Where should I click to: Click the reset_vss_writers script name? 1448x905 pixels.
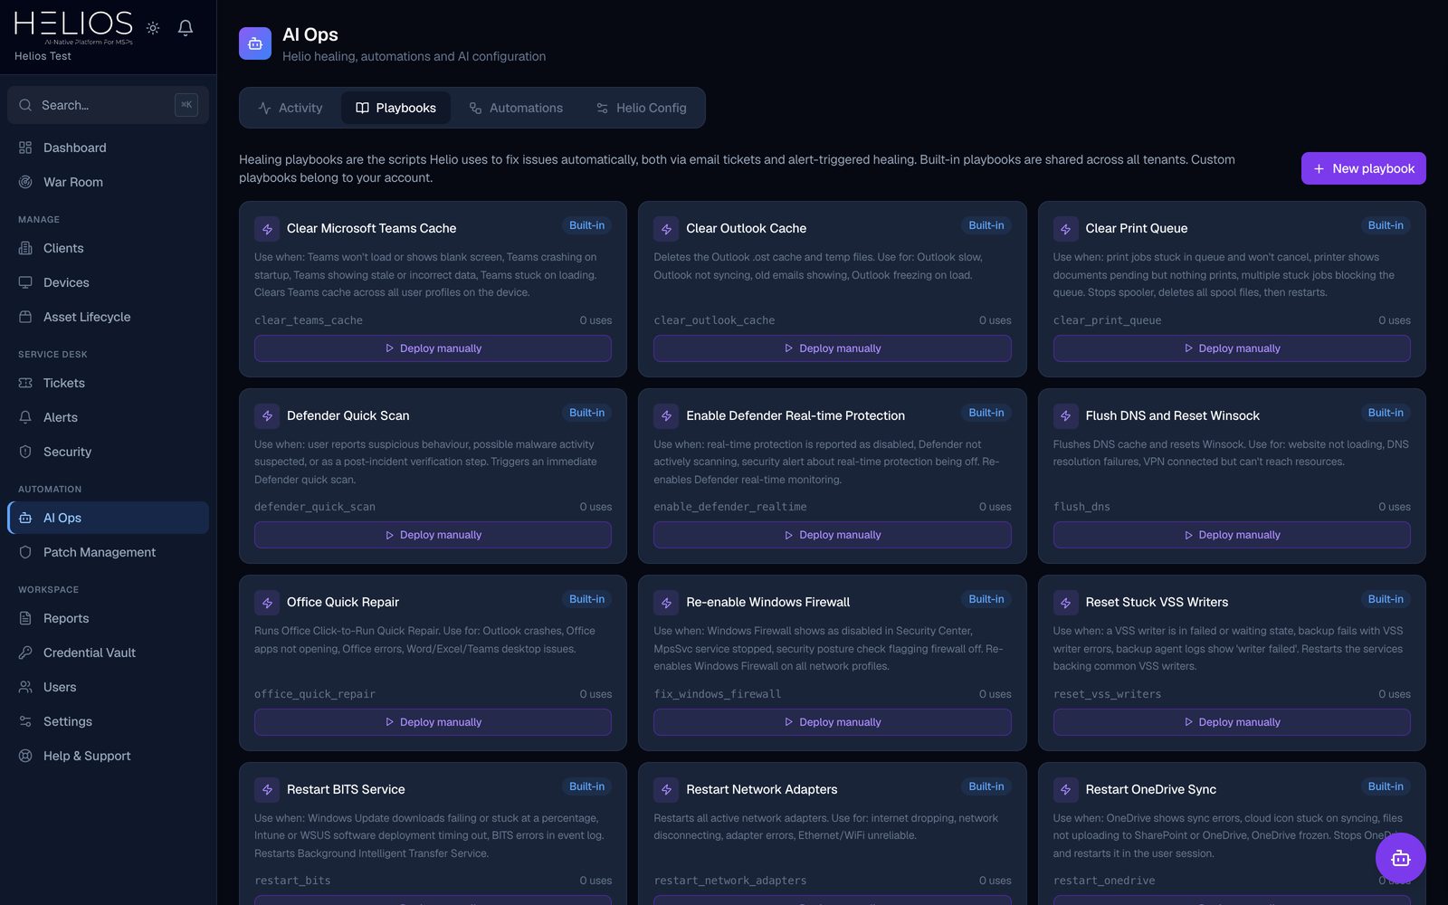(1107, 694)
